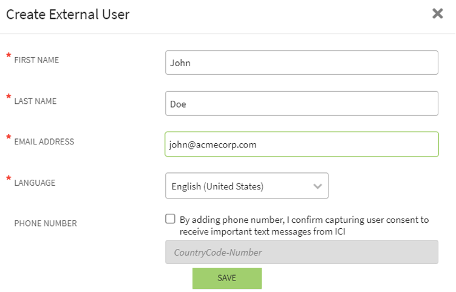Click the text message consent label text

pyautogui.click(x=304, y=225)
